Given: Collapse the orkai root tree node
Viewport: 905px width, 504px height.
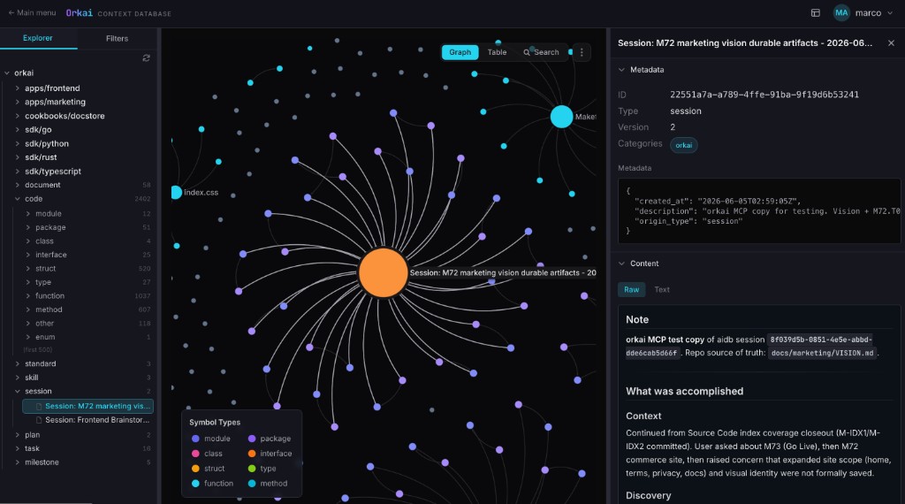Looking at the screenshot, I should click(x=7, y=73).
